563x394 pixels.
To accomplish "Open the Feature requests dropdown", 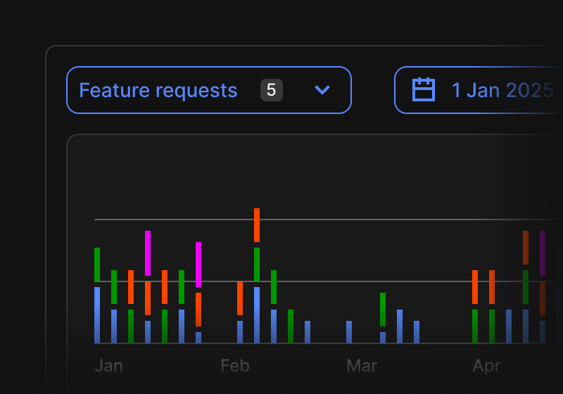I will click(x=208, y=90).
